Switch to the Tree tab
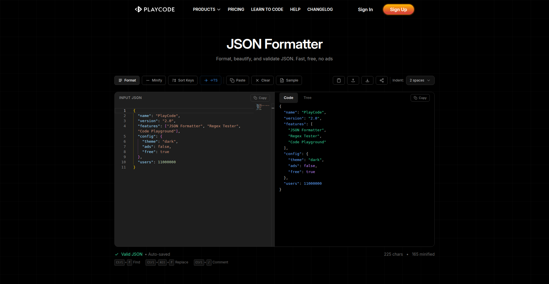549x284 pixels. coord(307,98)
